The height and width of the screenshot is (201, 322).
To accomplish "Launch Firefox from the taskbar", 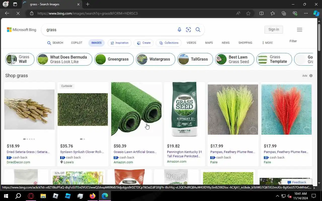I will [x=93, y=196].
